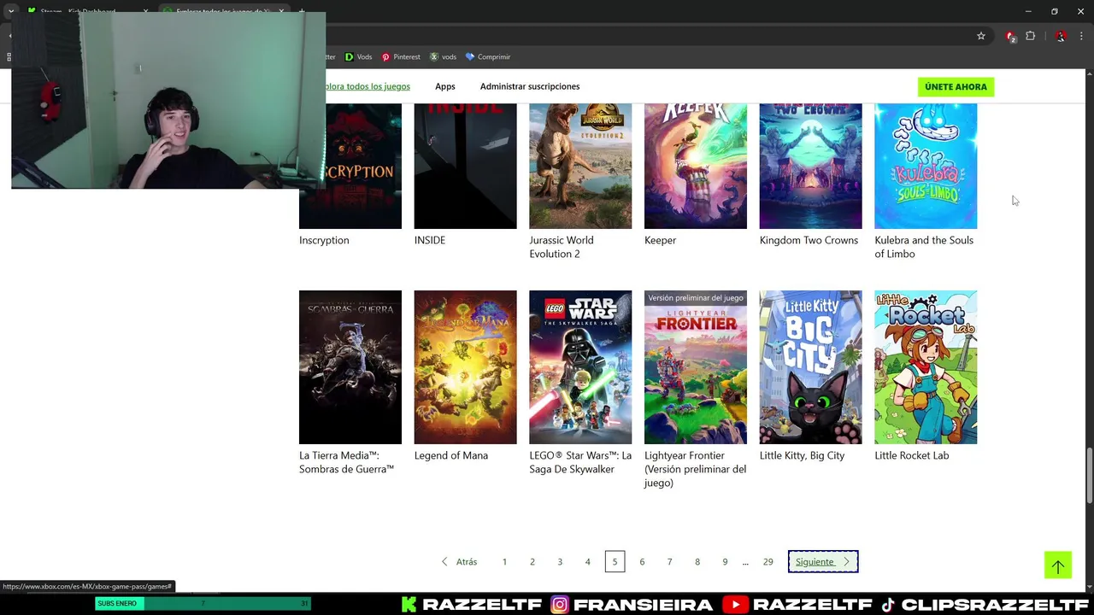
Task: Open the Inscryption cover art
Action: pyautogui.click(x=350, y=166)
